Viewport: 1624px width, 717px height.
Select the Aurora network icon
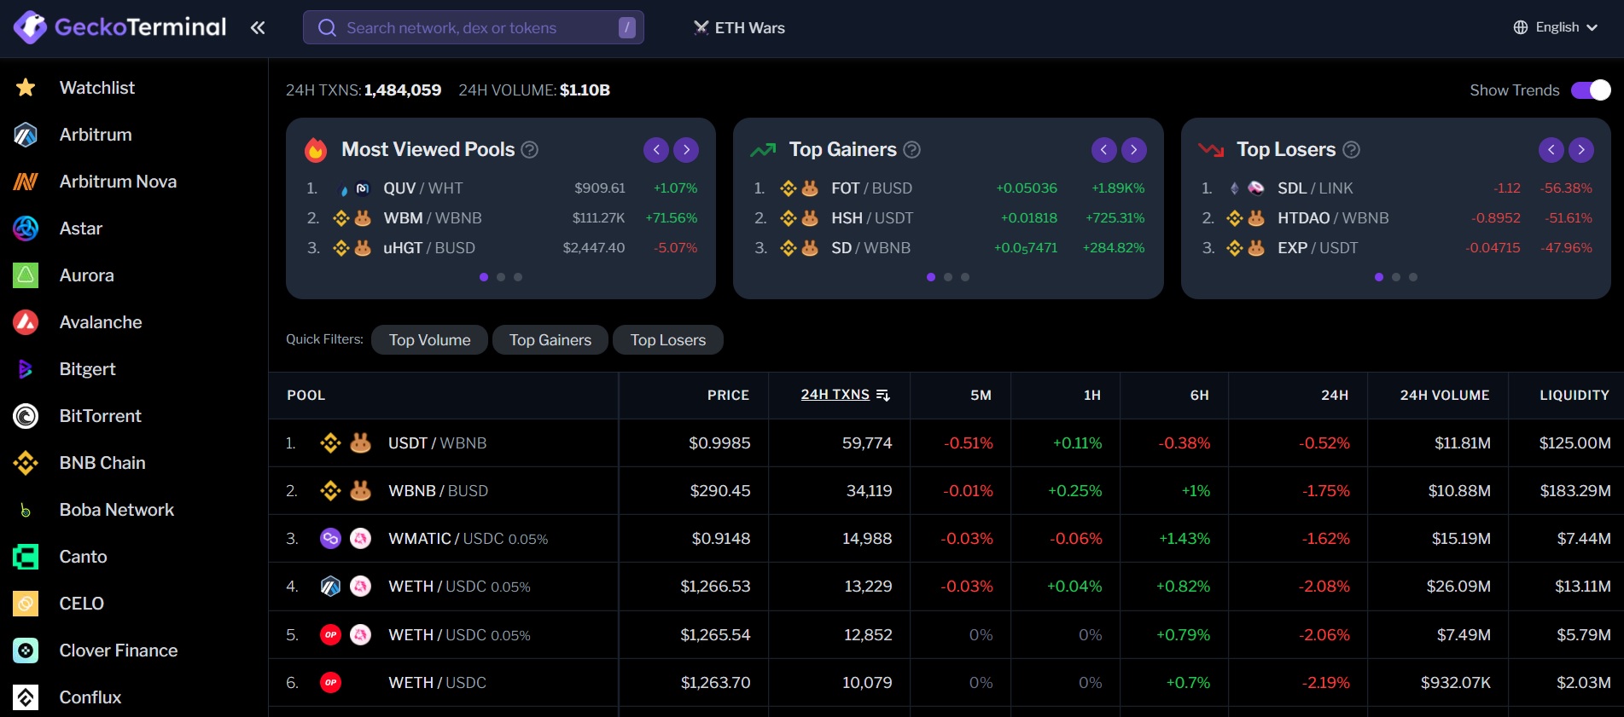pyautogui.click(x=26, y=275)
